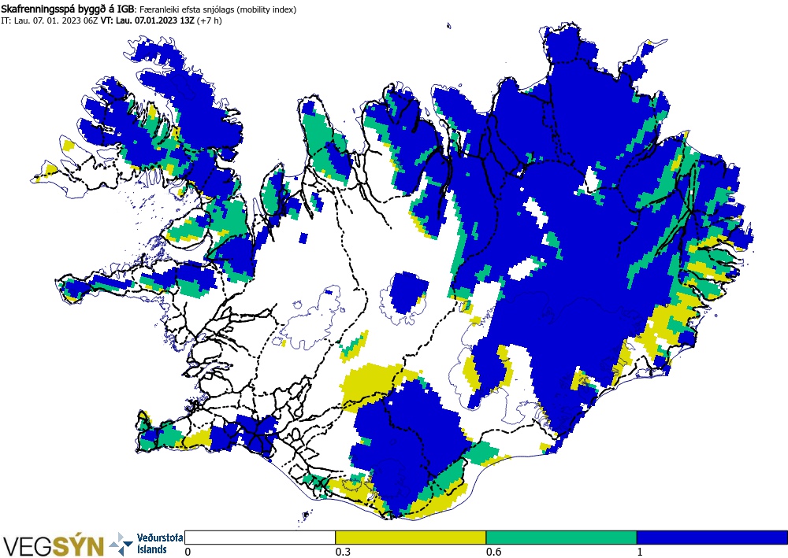Click the yellow legend color segment
Screen dimensions: 788x558
click(x=411, y=538)
